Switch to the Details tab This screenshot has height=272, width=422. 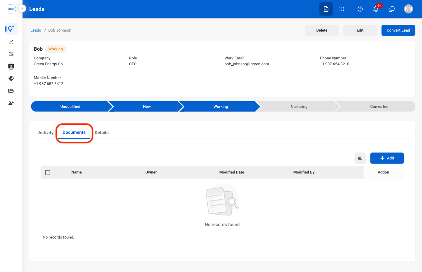coord(102,133)
